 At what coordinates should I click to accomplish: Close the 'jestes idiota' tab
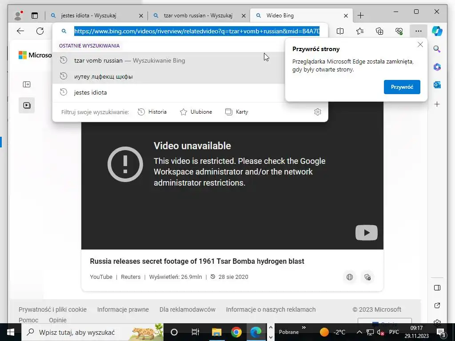tap(141, 16)
